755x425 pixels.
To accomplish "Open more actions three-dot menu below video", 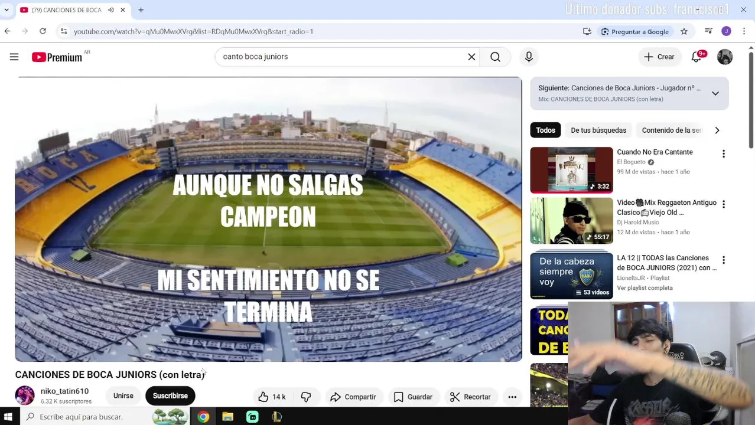I will click(x=512, y=397).
